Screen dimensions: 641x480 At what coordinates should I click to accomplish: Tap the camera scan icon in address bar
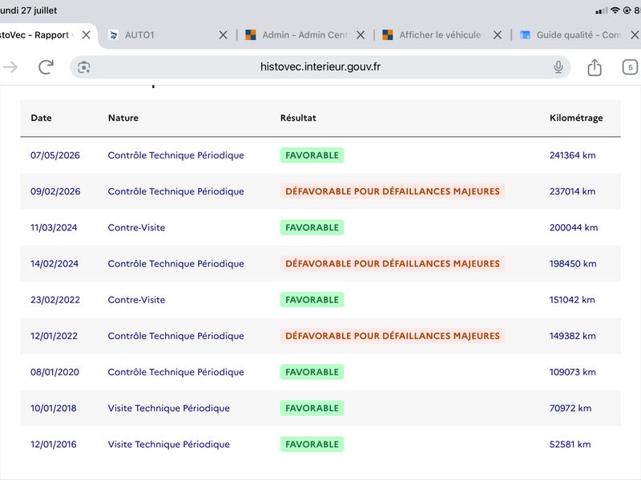tap(84, 67)
